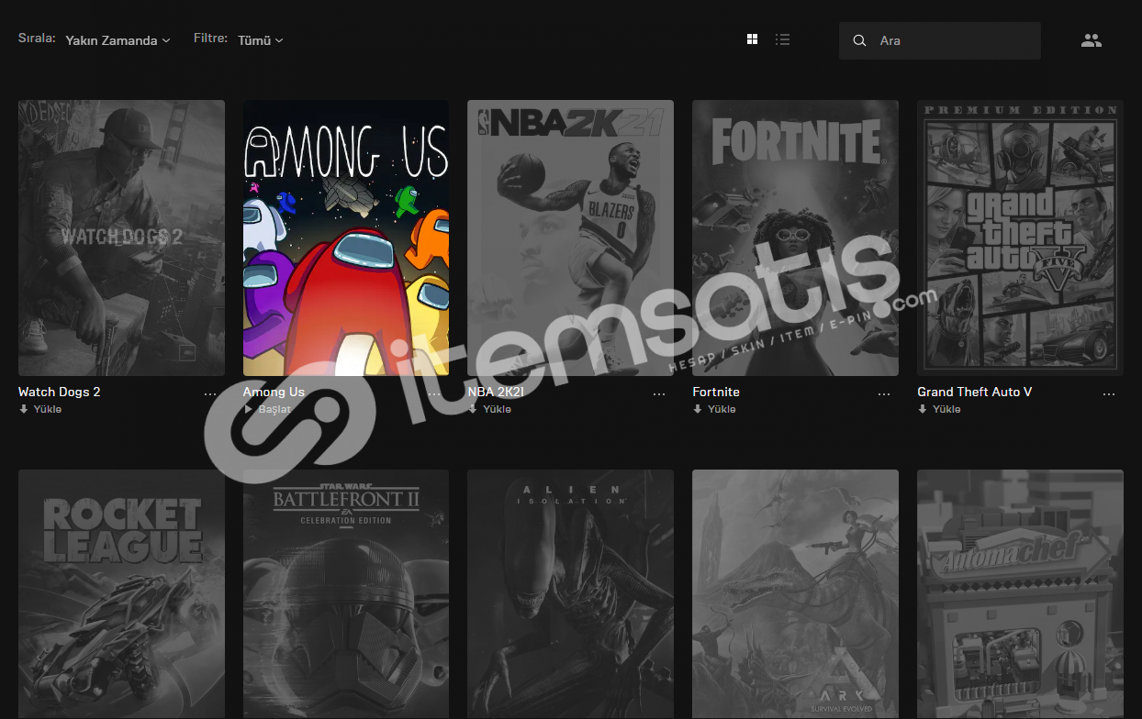Install Fortnite via Yükle
Viewport: 1142px width, 719px height.
click(x=714, y=409)
